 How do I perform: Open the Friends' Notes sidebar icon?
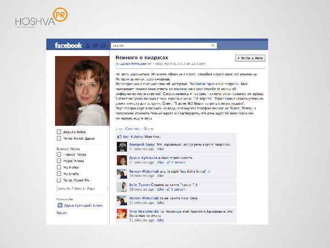pos(59,154)
